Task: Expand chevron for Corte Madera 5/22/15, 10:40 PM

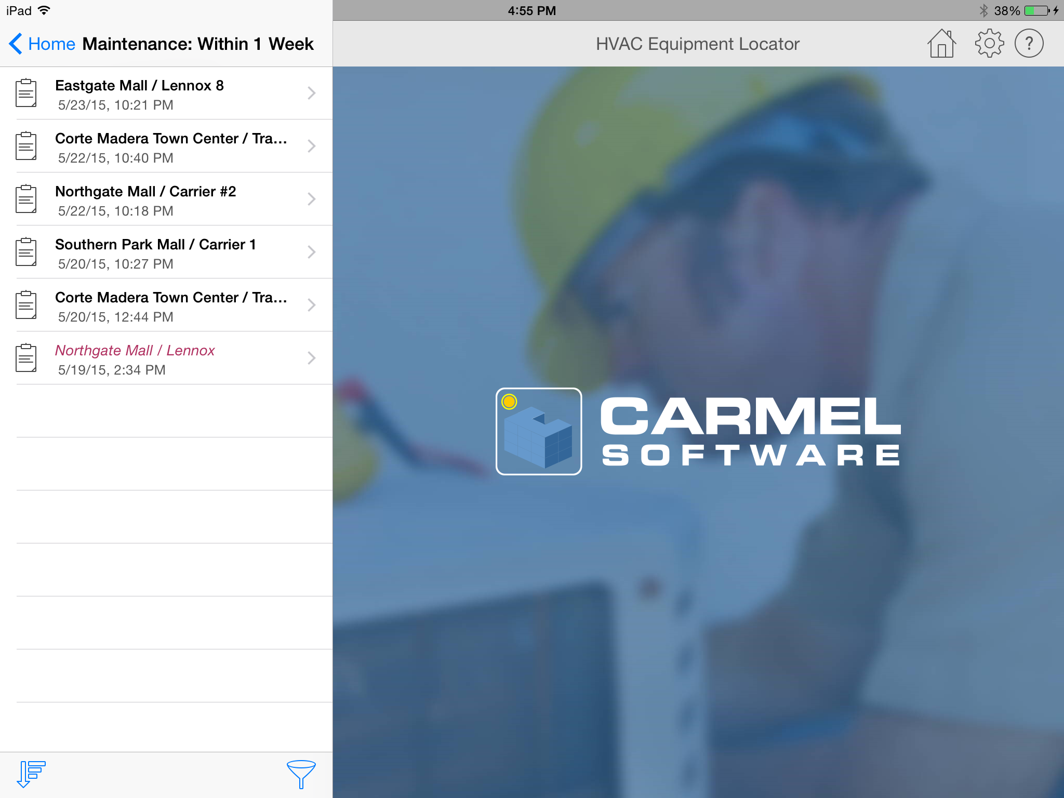Action: coord(312,146)
